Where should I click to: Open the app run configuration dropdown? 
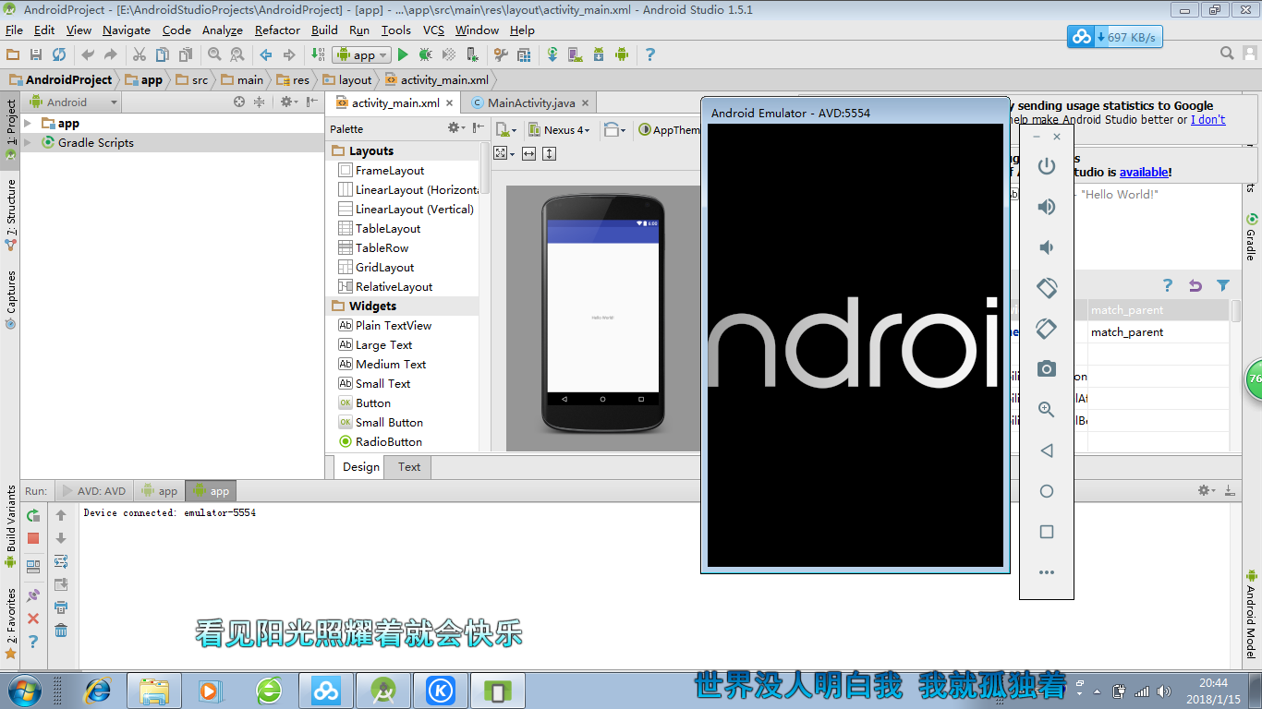(x=362, y=54)
